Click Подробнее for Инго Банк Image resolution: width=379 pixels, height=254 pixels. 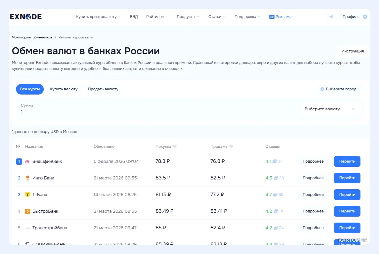click(313, 178)
